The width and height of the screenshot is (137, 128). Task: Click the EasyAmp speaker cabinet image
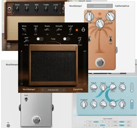pos(53,65)
